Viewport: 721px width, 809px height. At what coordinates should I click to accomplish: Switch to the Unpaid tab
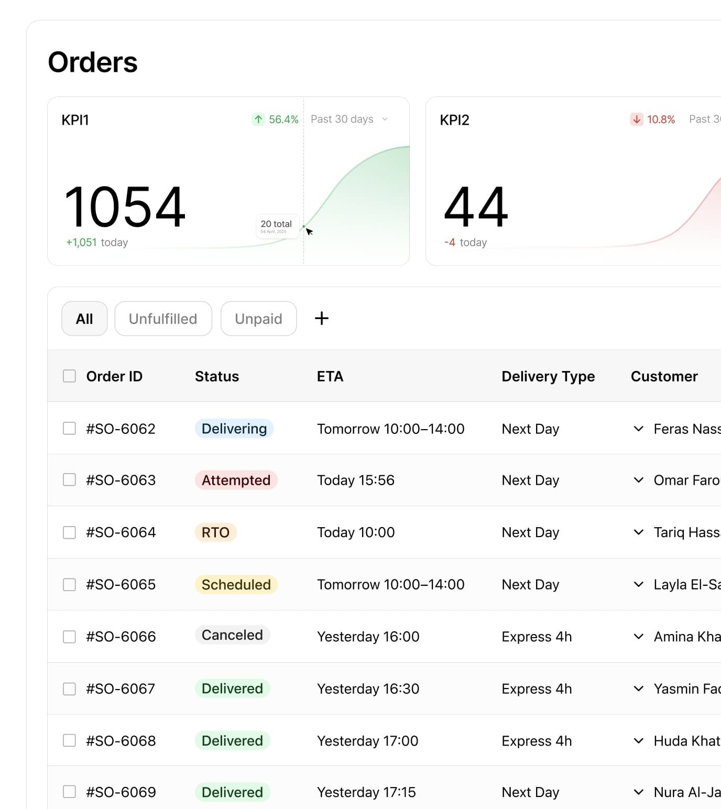(x=258, y=319)
